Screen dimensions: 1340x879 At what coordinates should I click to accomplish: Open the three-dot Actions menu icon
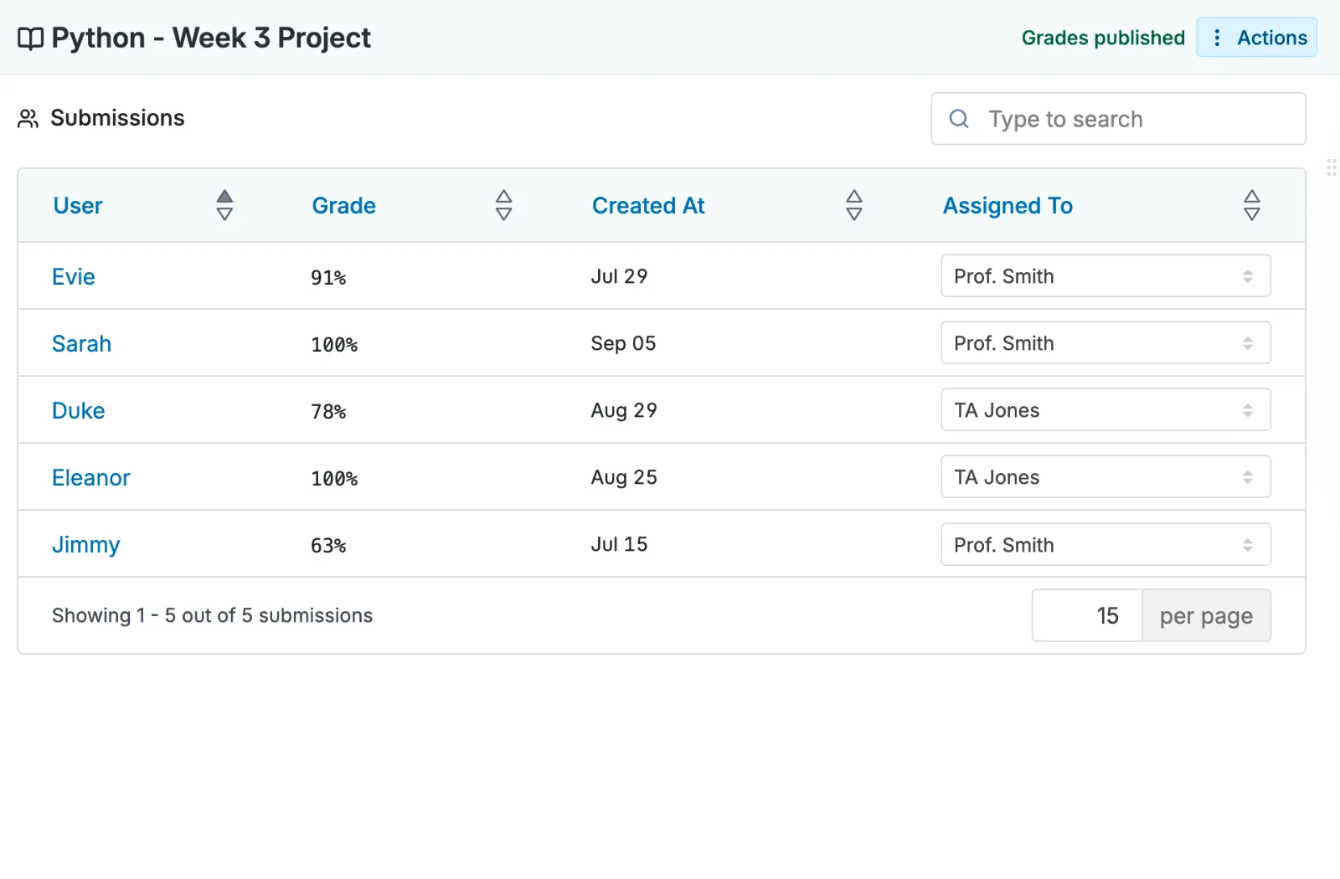point(1217,38)
